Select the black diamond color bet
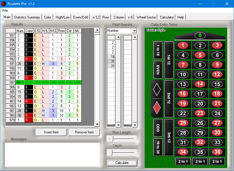The width and height of the screenshot is (234, 171). (157, 89)
